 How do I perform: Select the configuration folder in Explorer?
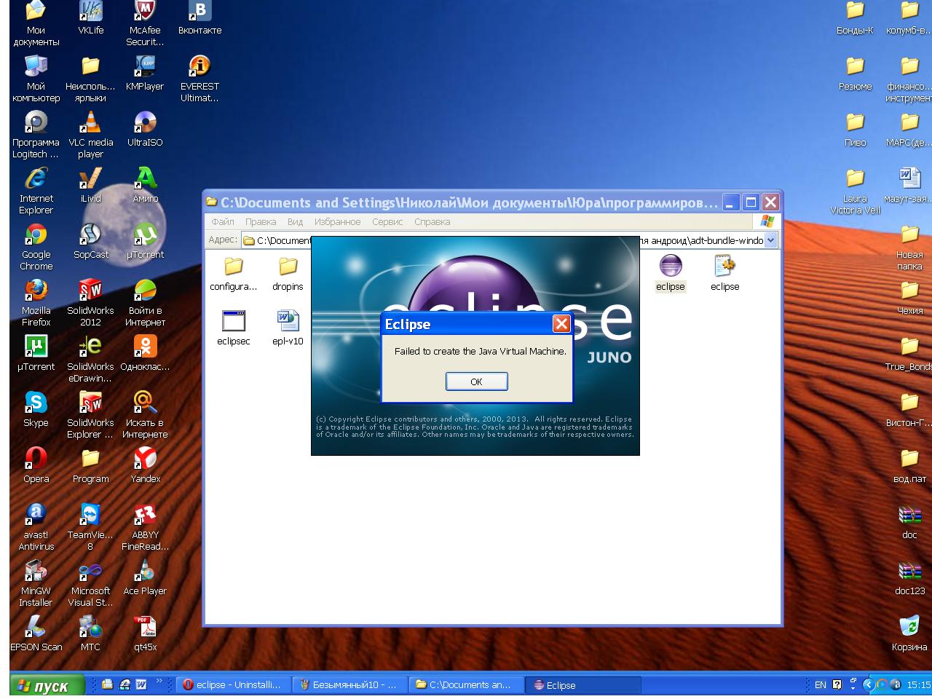(x=233, y=274)
